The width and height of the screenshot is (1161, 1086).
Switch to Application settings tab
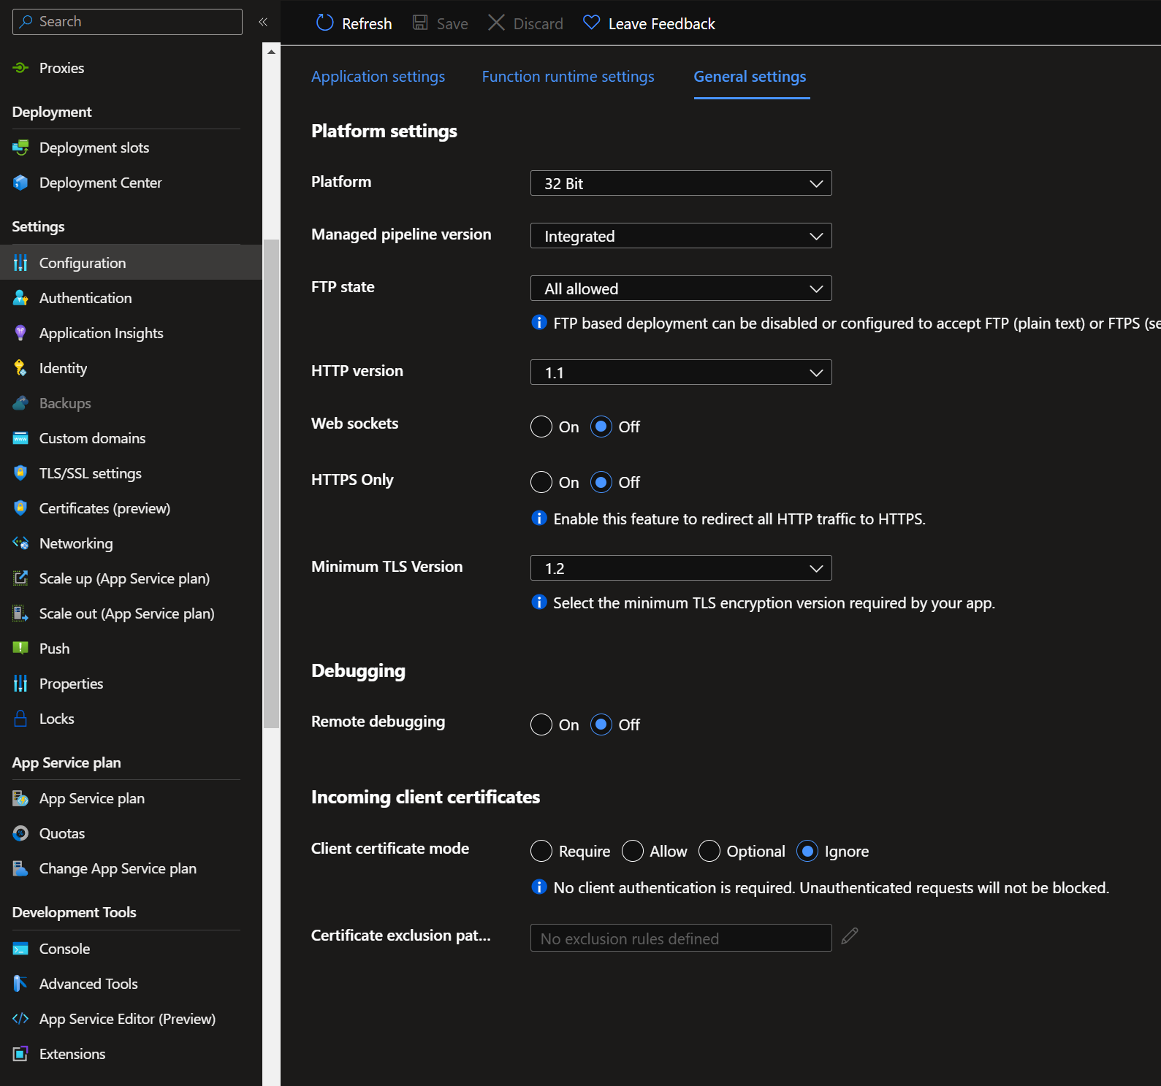[x=378, y=77]
